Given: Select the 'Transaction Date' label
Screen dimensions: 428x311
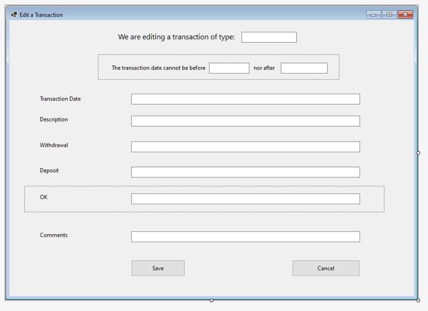Looking at the screenshot, I should [x=60, y=99].
